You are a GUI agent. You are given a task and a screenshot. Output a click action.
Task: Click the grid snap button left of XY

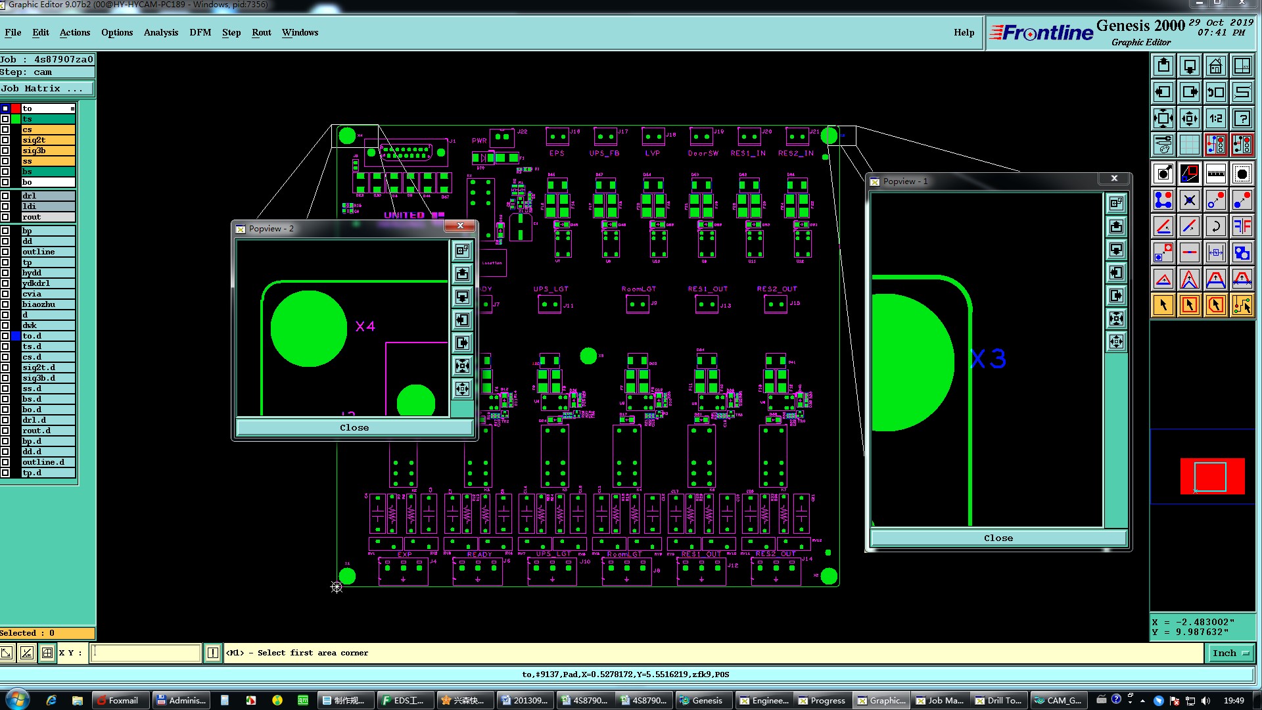(x=47, y=653)
